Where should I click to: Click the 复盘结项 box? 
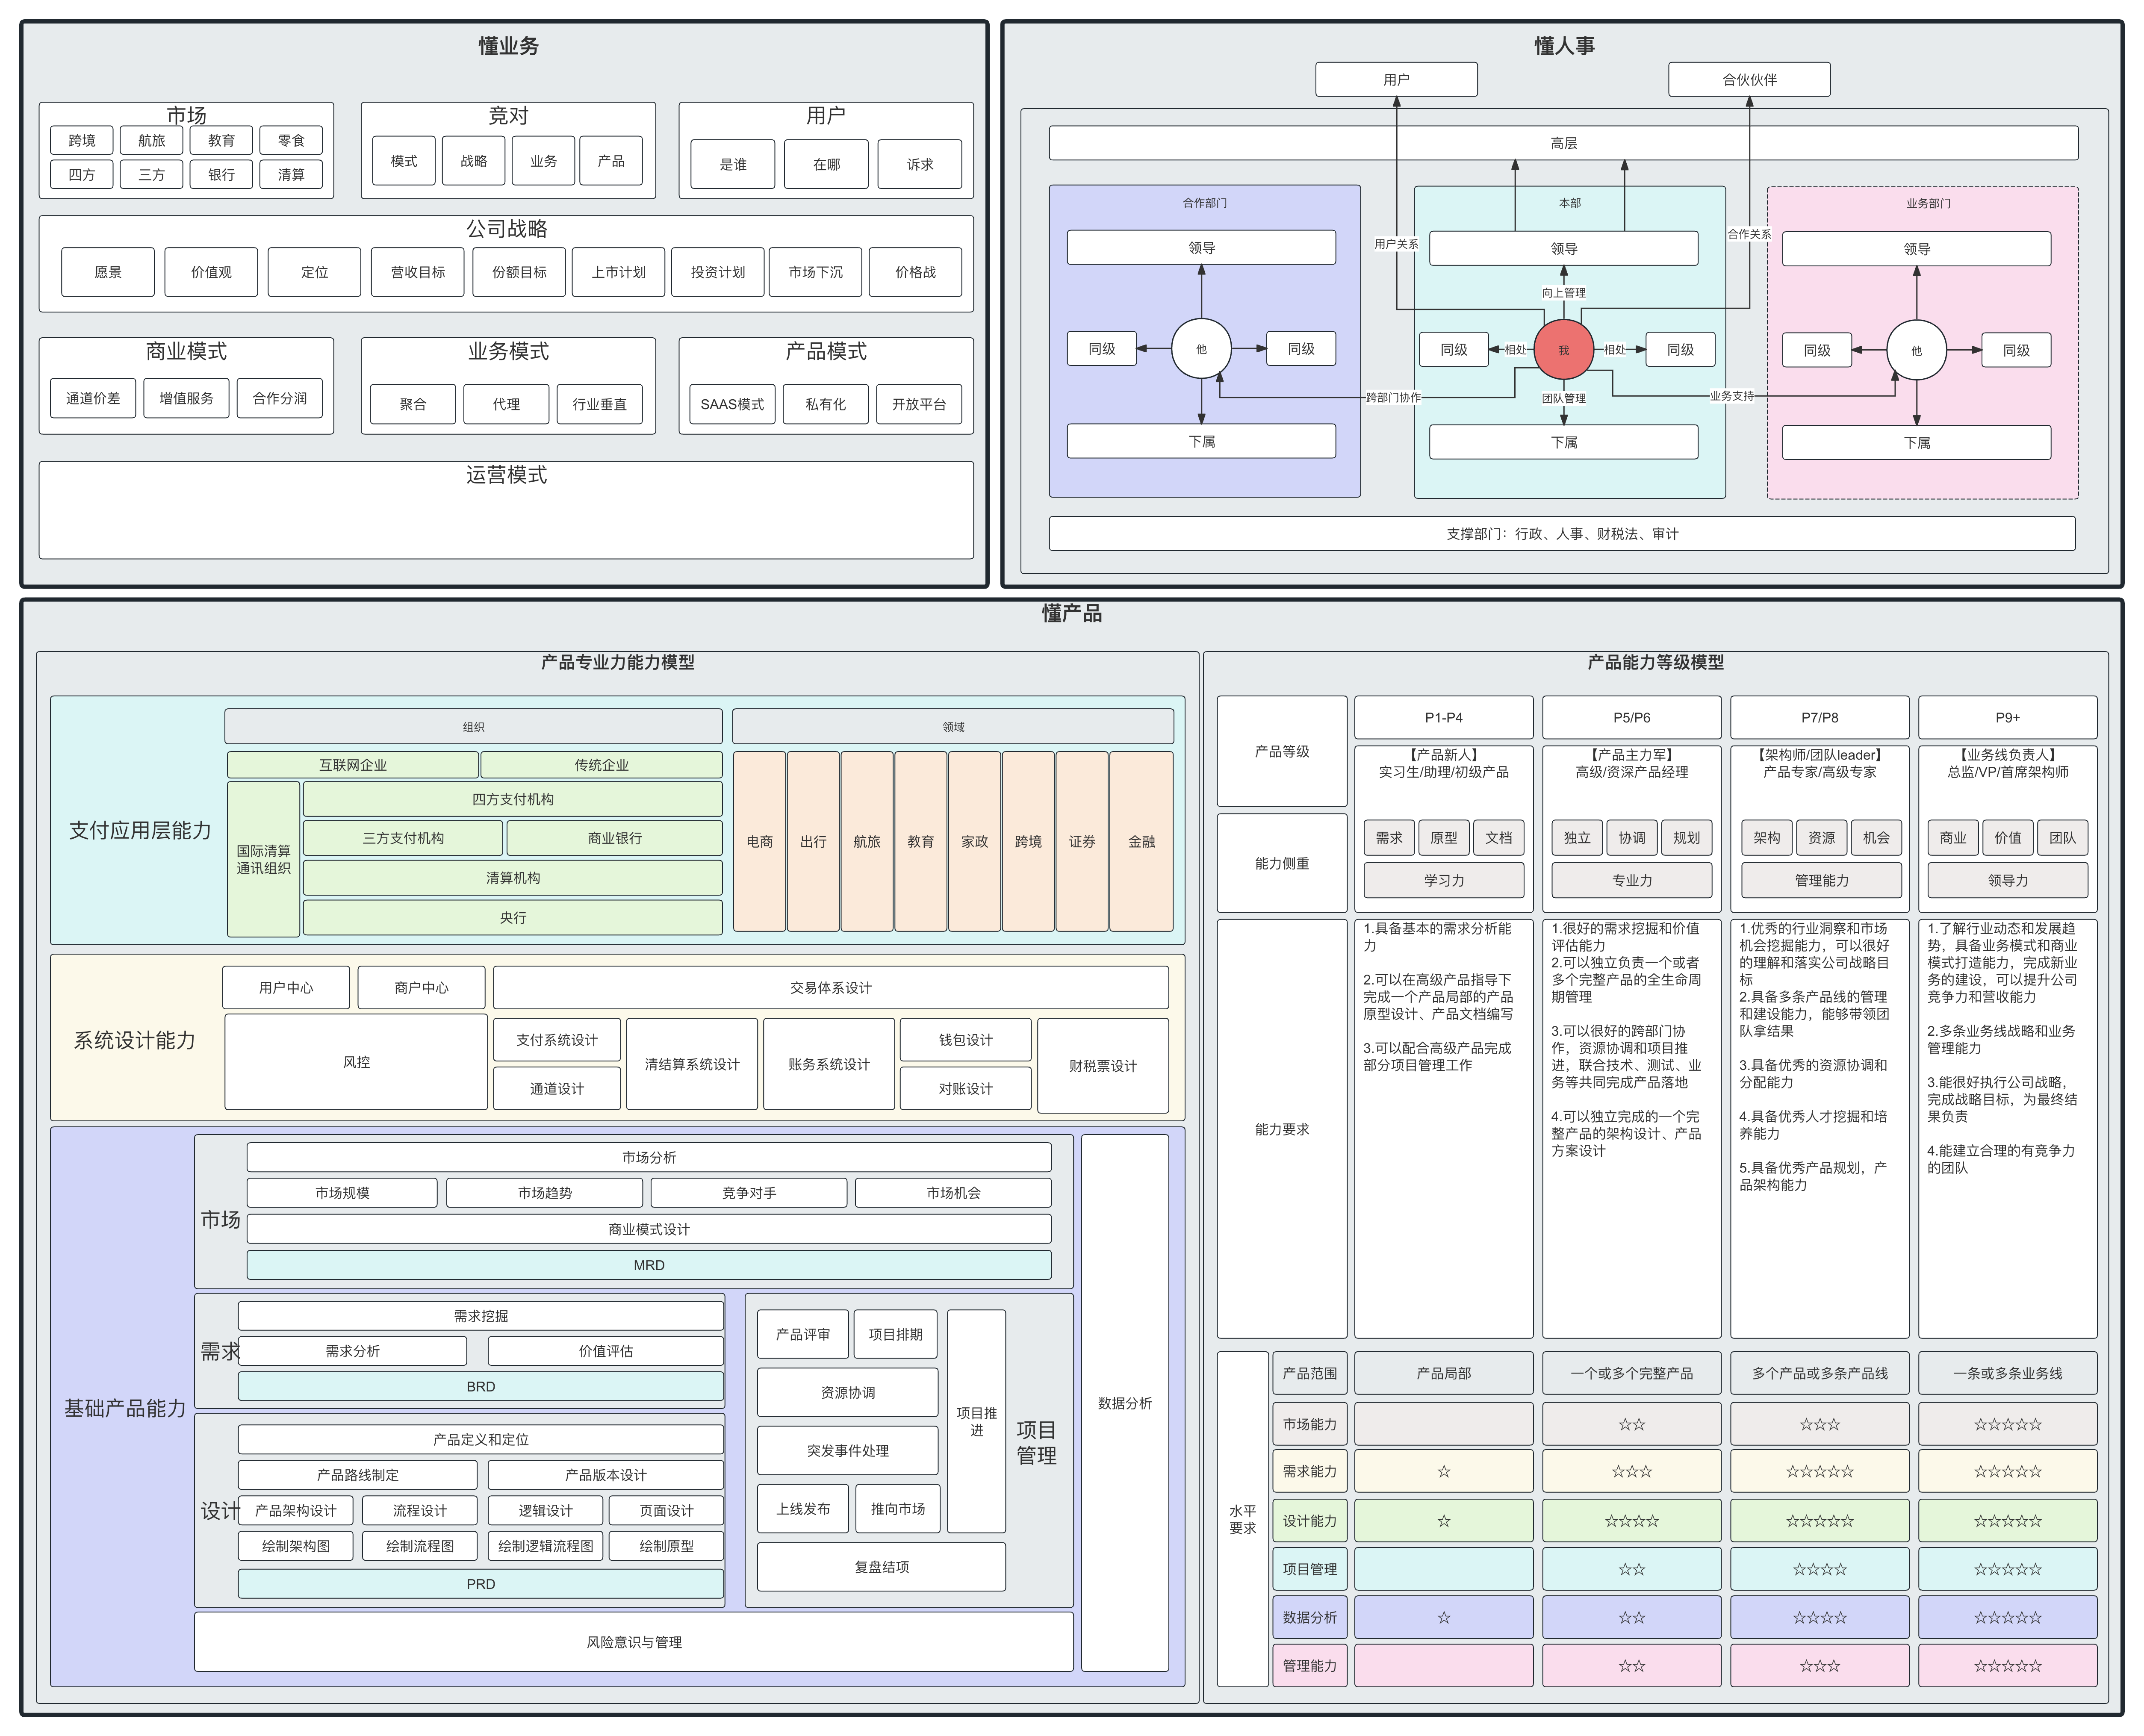coord(881,1567)
